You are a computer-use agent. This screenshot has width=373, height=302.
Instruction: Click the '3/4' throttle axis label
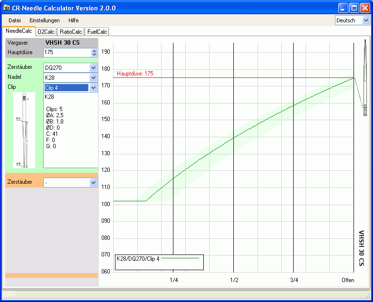(x=294, y=280)
